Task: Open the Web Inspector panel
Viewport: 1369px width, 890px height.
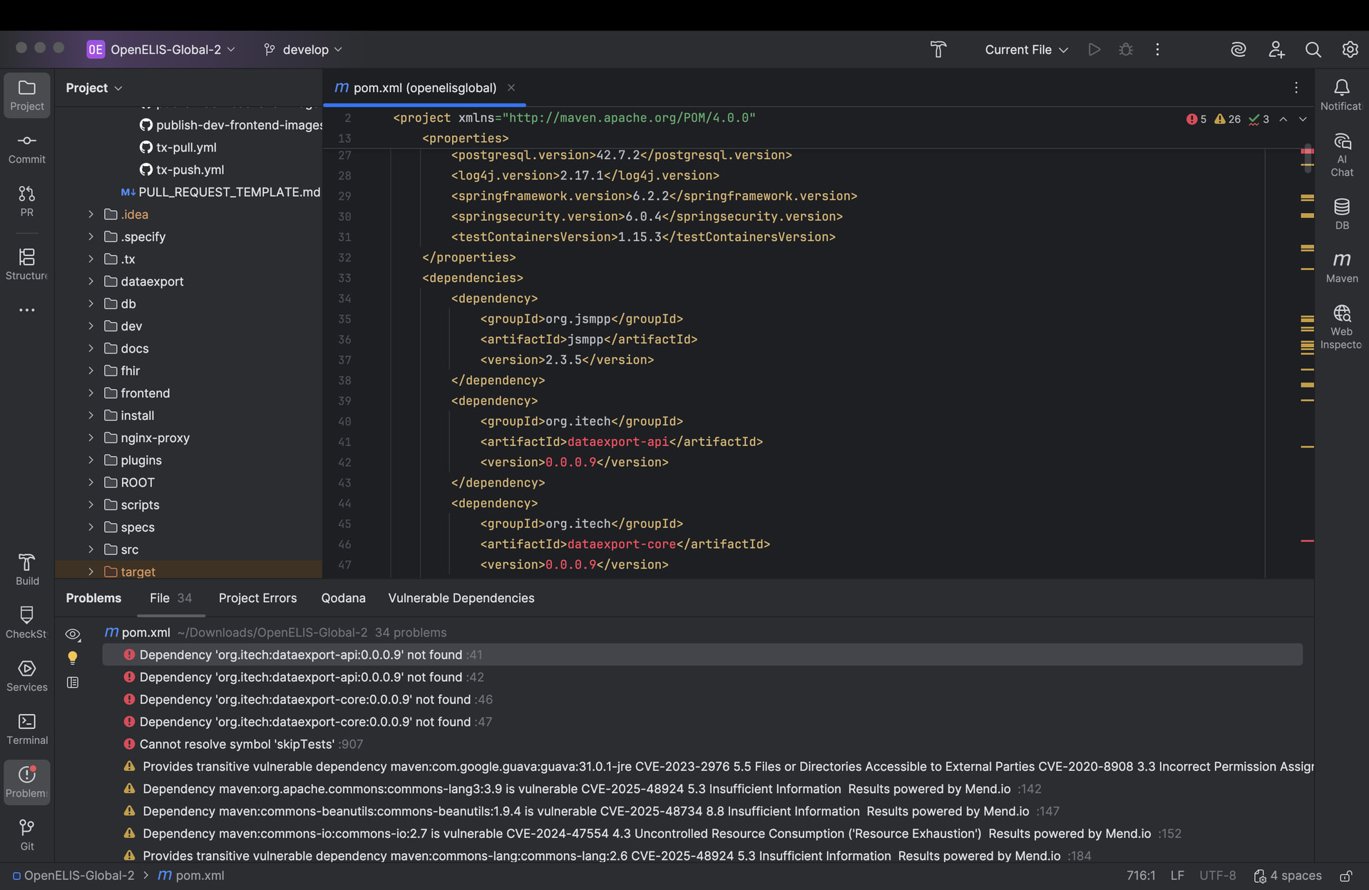Action: coord(1341,326)
